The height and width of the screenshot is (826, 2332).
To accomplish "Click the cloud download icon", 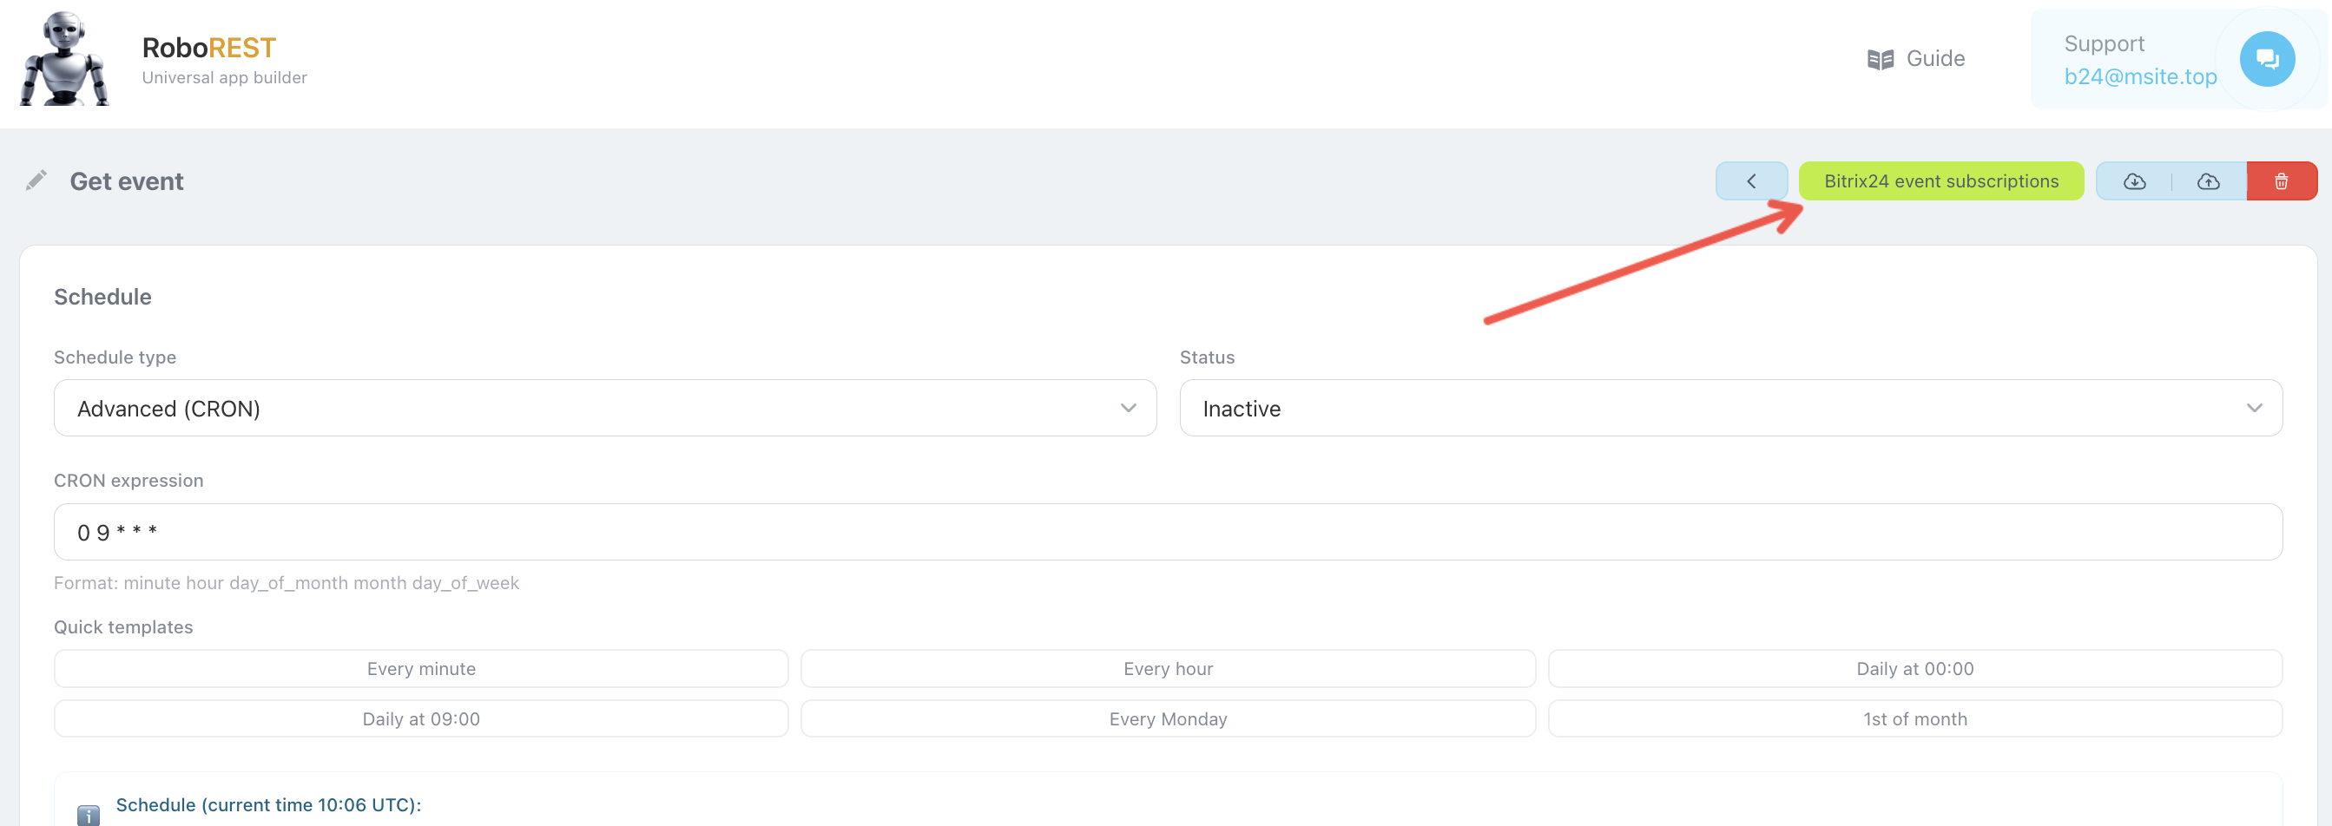I will [x=2134, y=181].
